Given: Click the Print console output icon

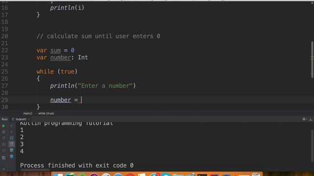Looking at the screenshot, I should pos(11,150).
